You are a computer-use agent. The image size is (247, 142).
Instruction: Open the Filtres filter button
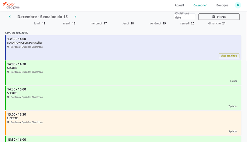click(219, 17)
